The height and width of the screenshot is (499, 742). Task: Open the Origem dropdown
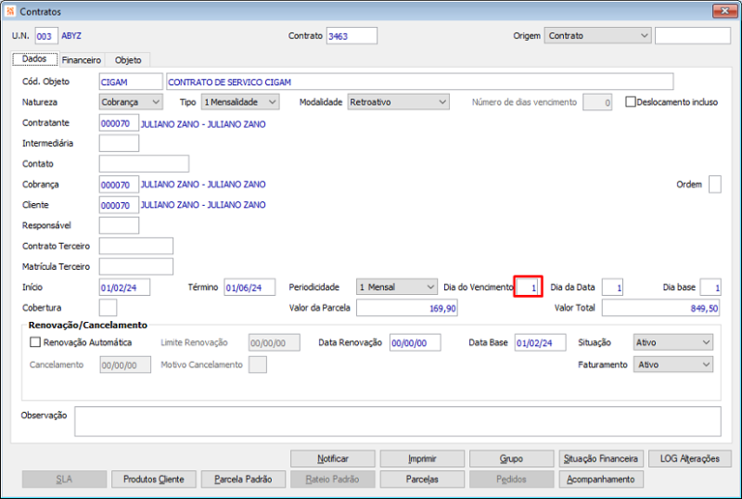pos(597,35)
